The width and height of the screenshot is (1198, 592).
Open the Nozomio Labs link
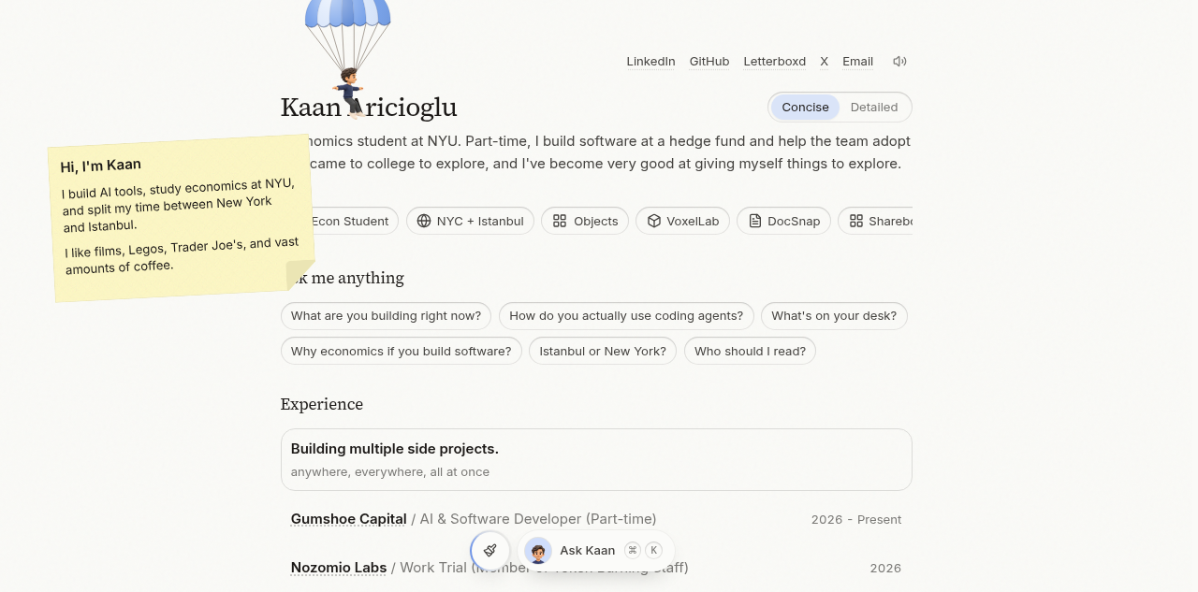(x=339, y=568)
